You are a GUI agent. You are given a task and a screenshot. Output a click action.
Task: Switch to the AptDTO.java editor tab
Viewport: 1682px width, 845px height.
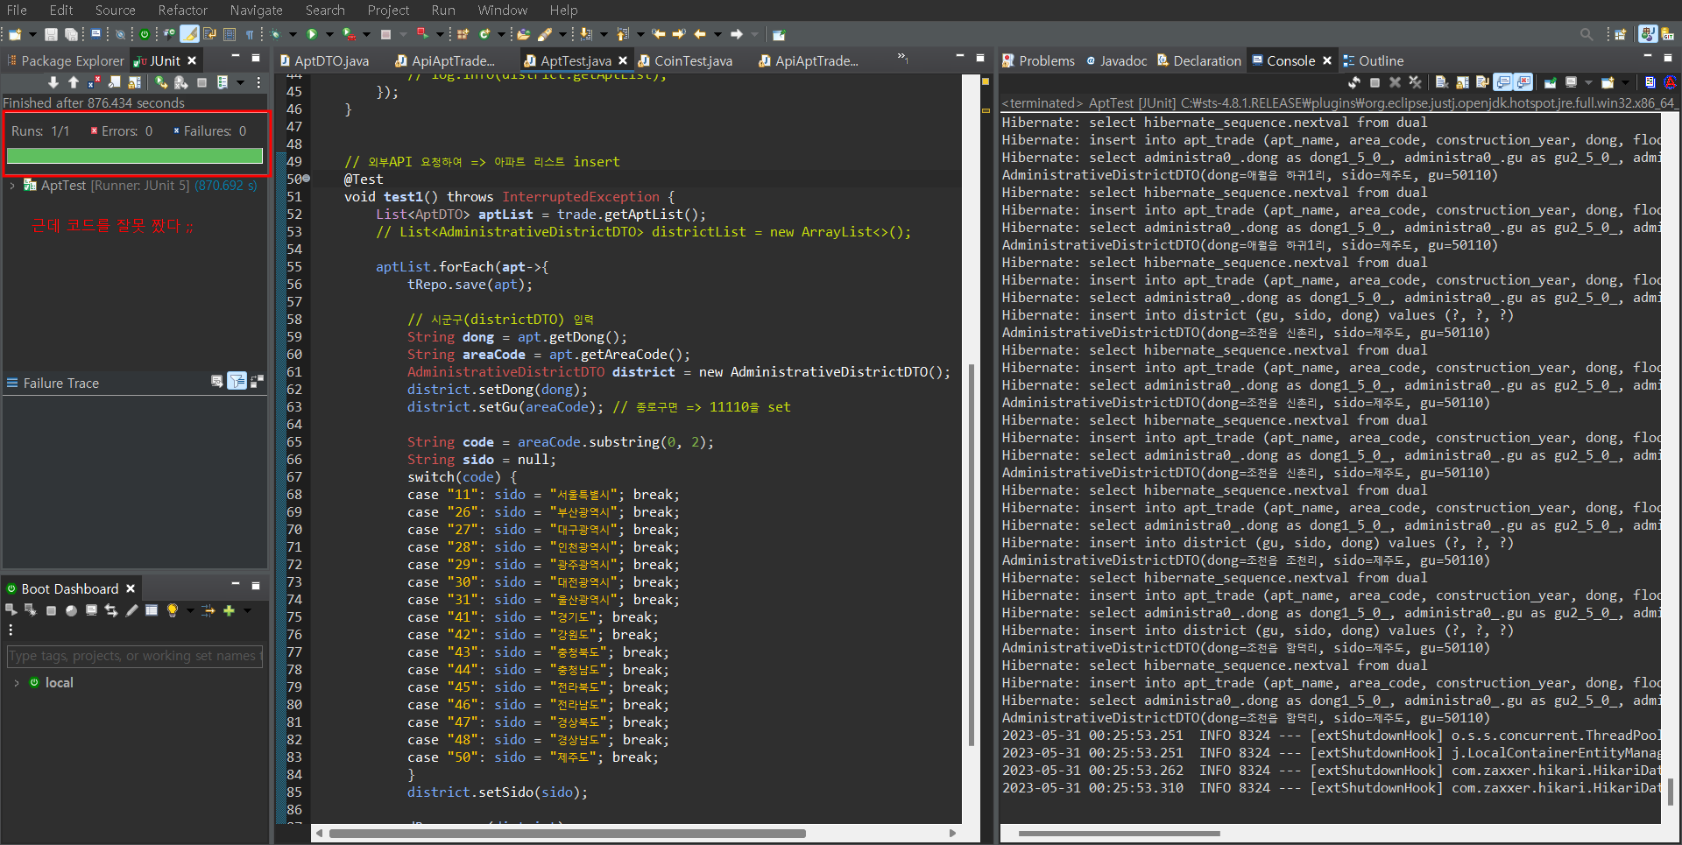tap(324, 60)
